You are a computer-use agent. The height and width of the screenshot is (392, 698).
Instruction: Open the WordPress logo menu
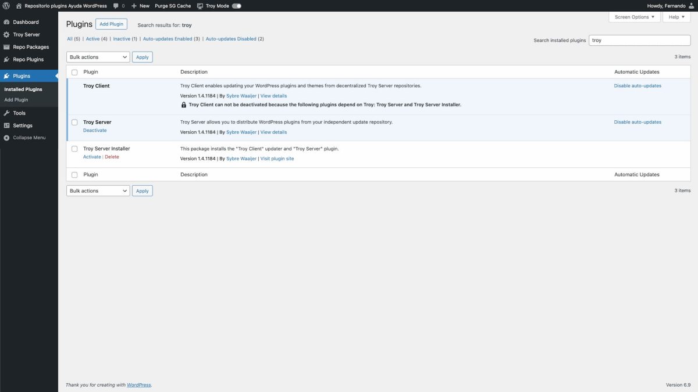point(6,6)
